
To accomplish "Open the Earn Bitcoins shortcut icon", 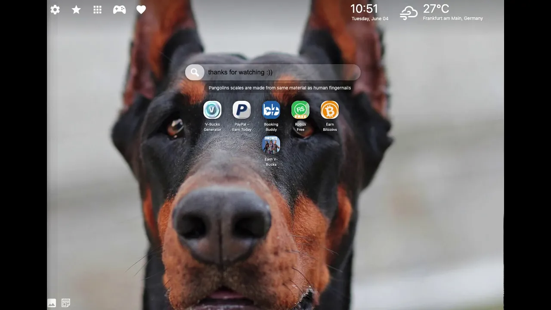I will tap(330, 110).
